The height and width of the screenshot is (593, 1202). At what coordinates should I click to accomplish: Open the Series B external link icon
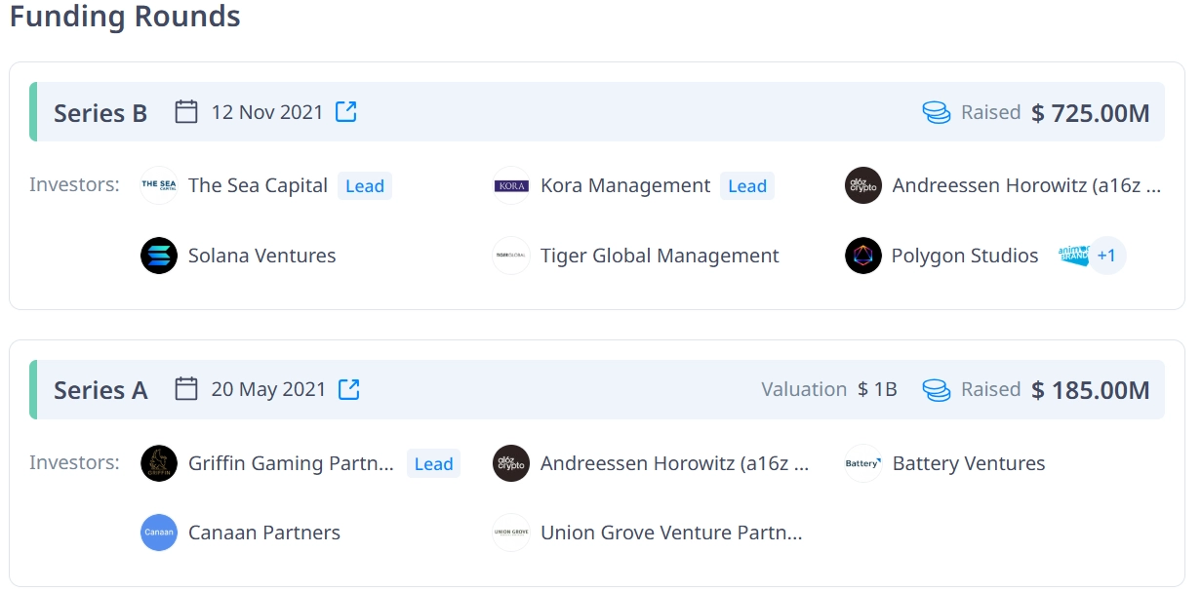tap(346, 112)
